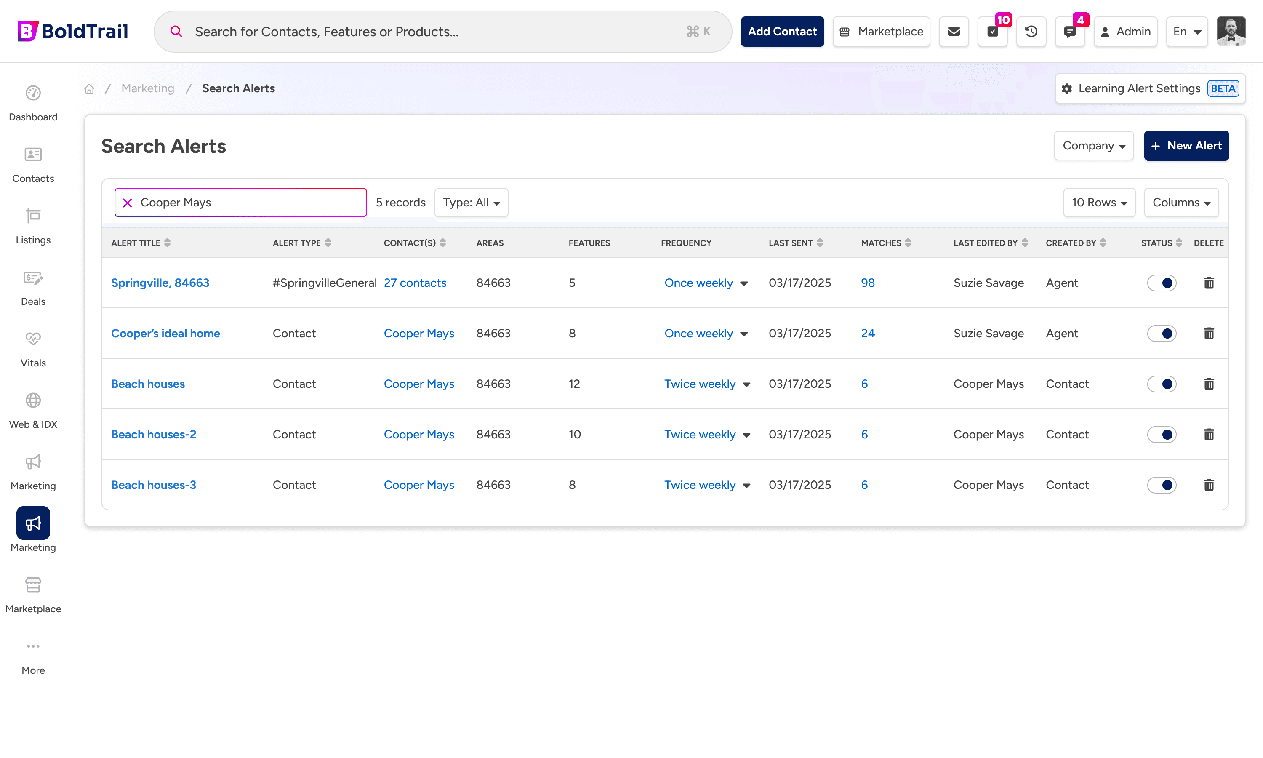The image size is (1263, 758).
Task: Open the Cooper's ideal home alert
Action: click(x=165, y=334)
